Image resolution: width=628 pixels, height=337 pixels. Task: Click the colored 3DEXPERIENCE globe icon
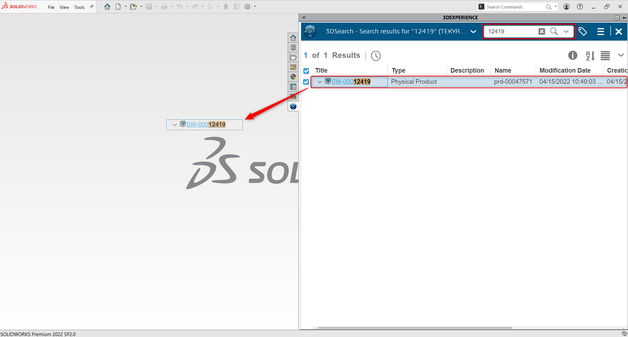293,77
